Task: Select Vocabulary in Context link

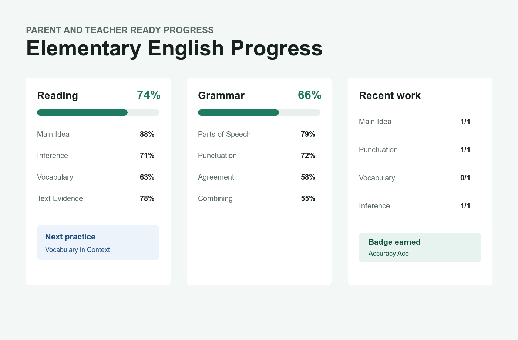Action: 77,250
